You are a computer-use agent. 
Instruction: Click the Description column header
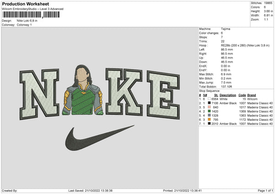pos(228,95)
